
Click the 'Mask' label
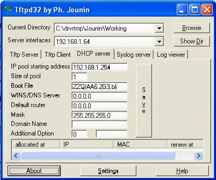(18, 115)
